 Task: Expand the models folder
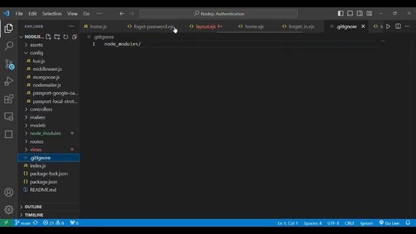(x=49, y=125)
